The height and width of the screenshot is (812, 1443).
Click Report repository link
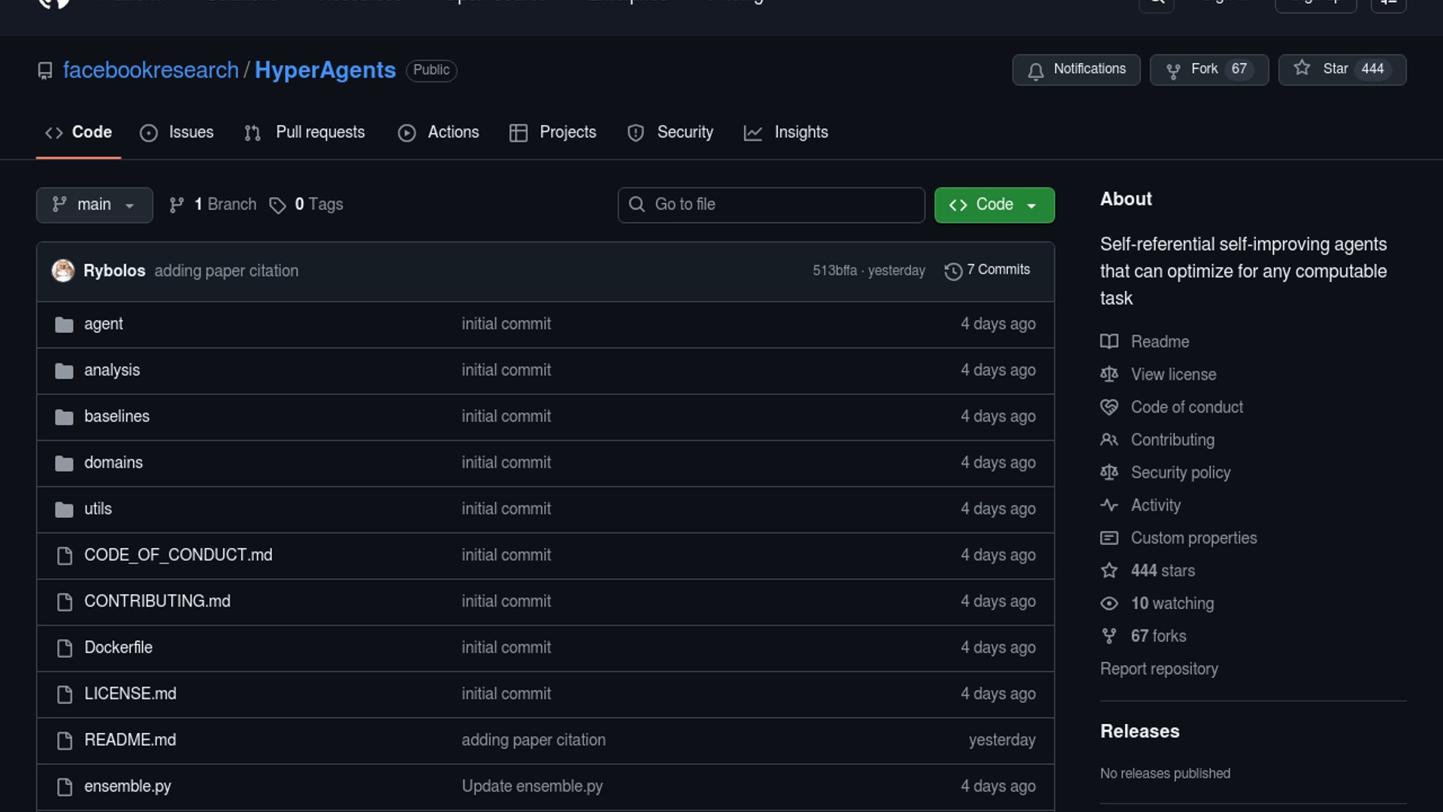coord(1159,668)
